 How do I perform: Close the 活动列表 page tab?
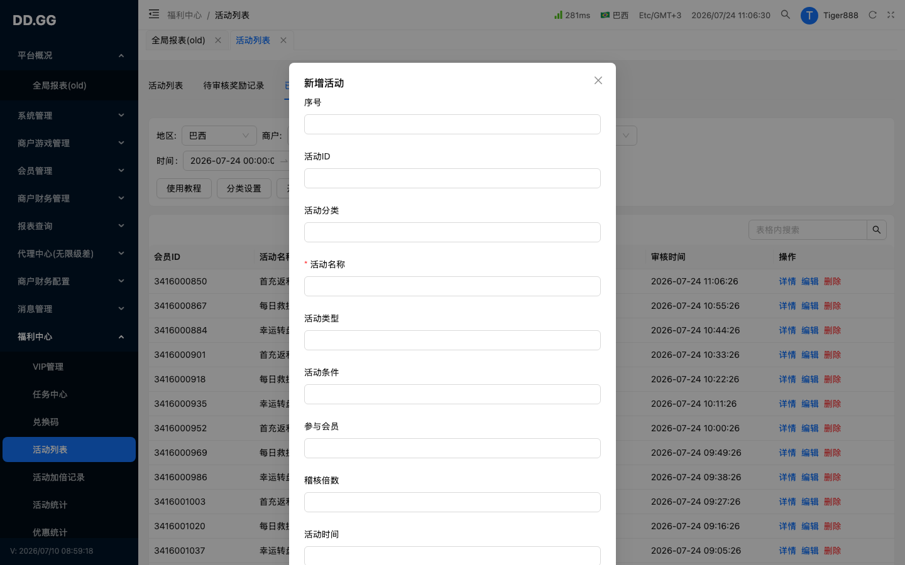pyautogui.click(x=283, y=40)
